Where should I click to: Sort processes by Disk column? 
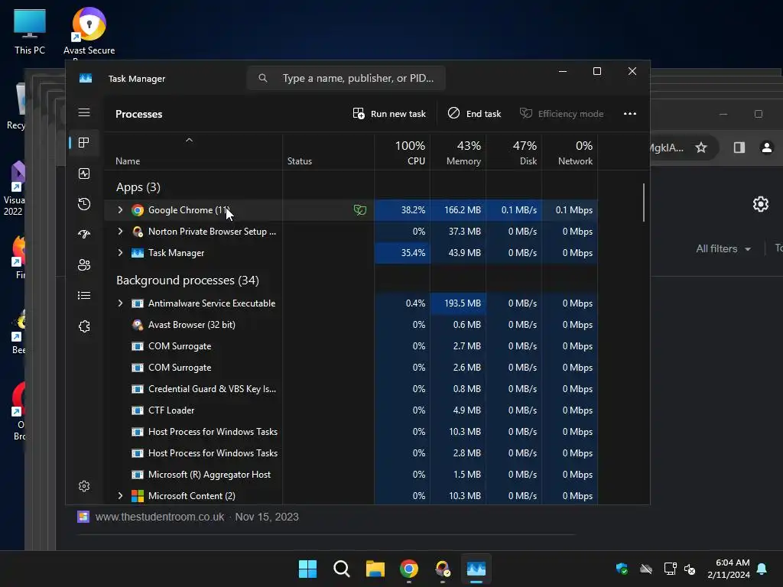[514, 153]
